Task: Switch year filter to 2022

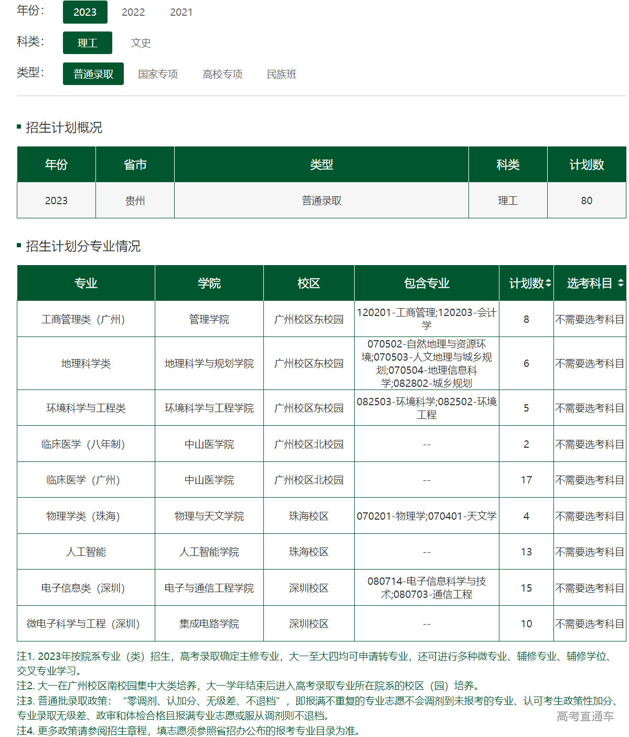Action: [133, 12]
